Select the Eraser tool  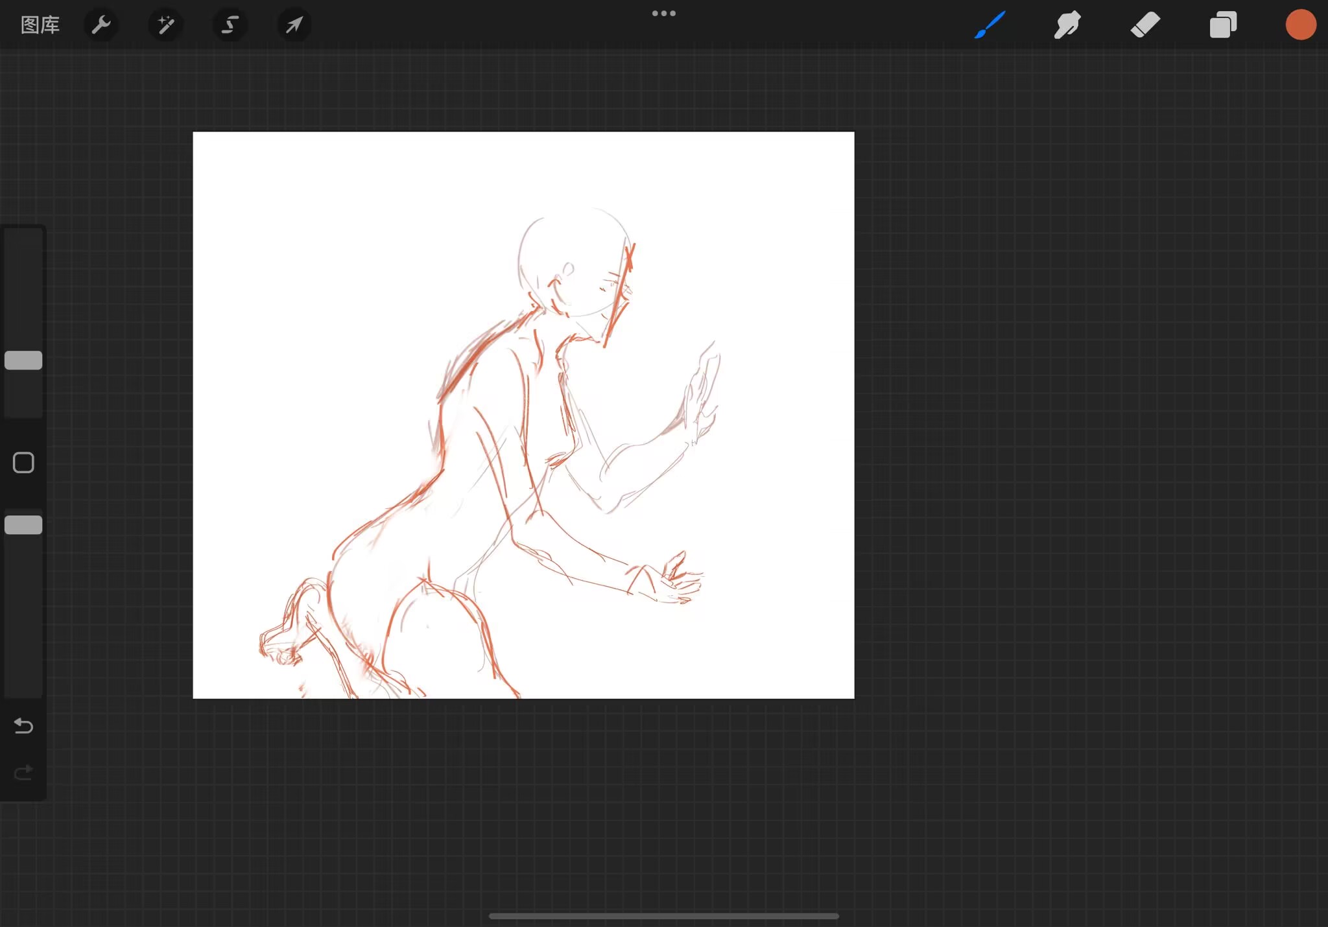[x=1145, y=25]
